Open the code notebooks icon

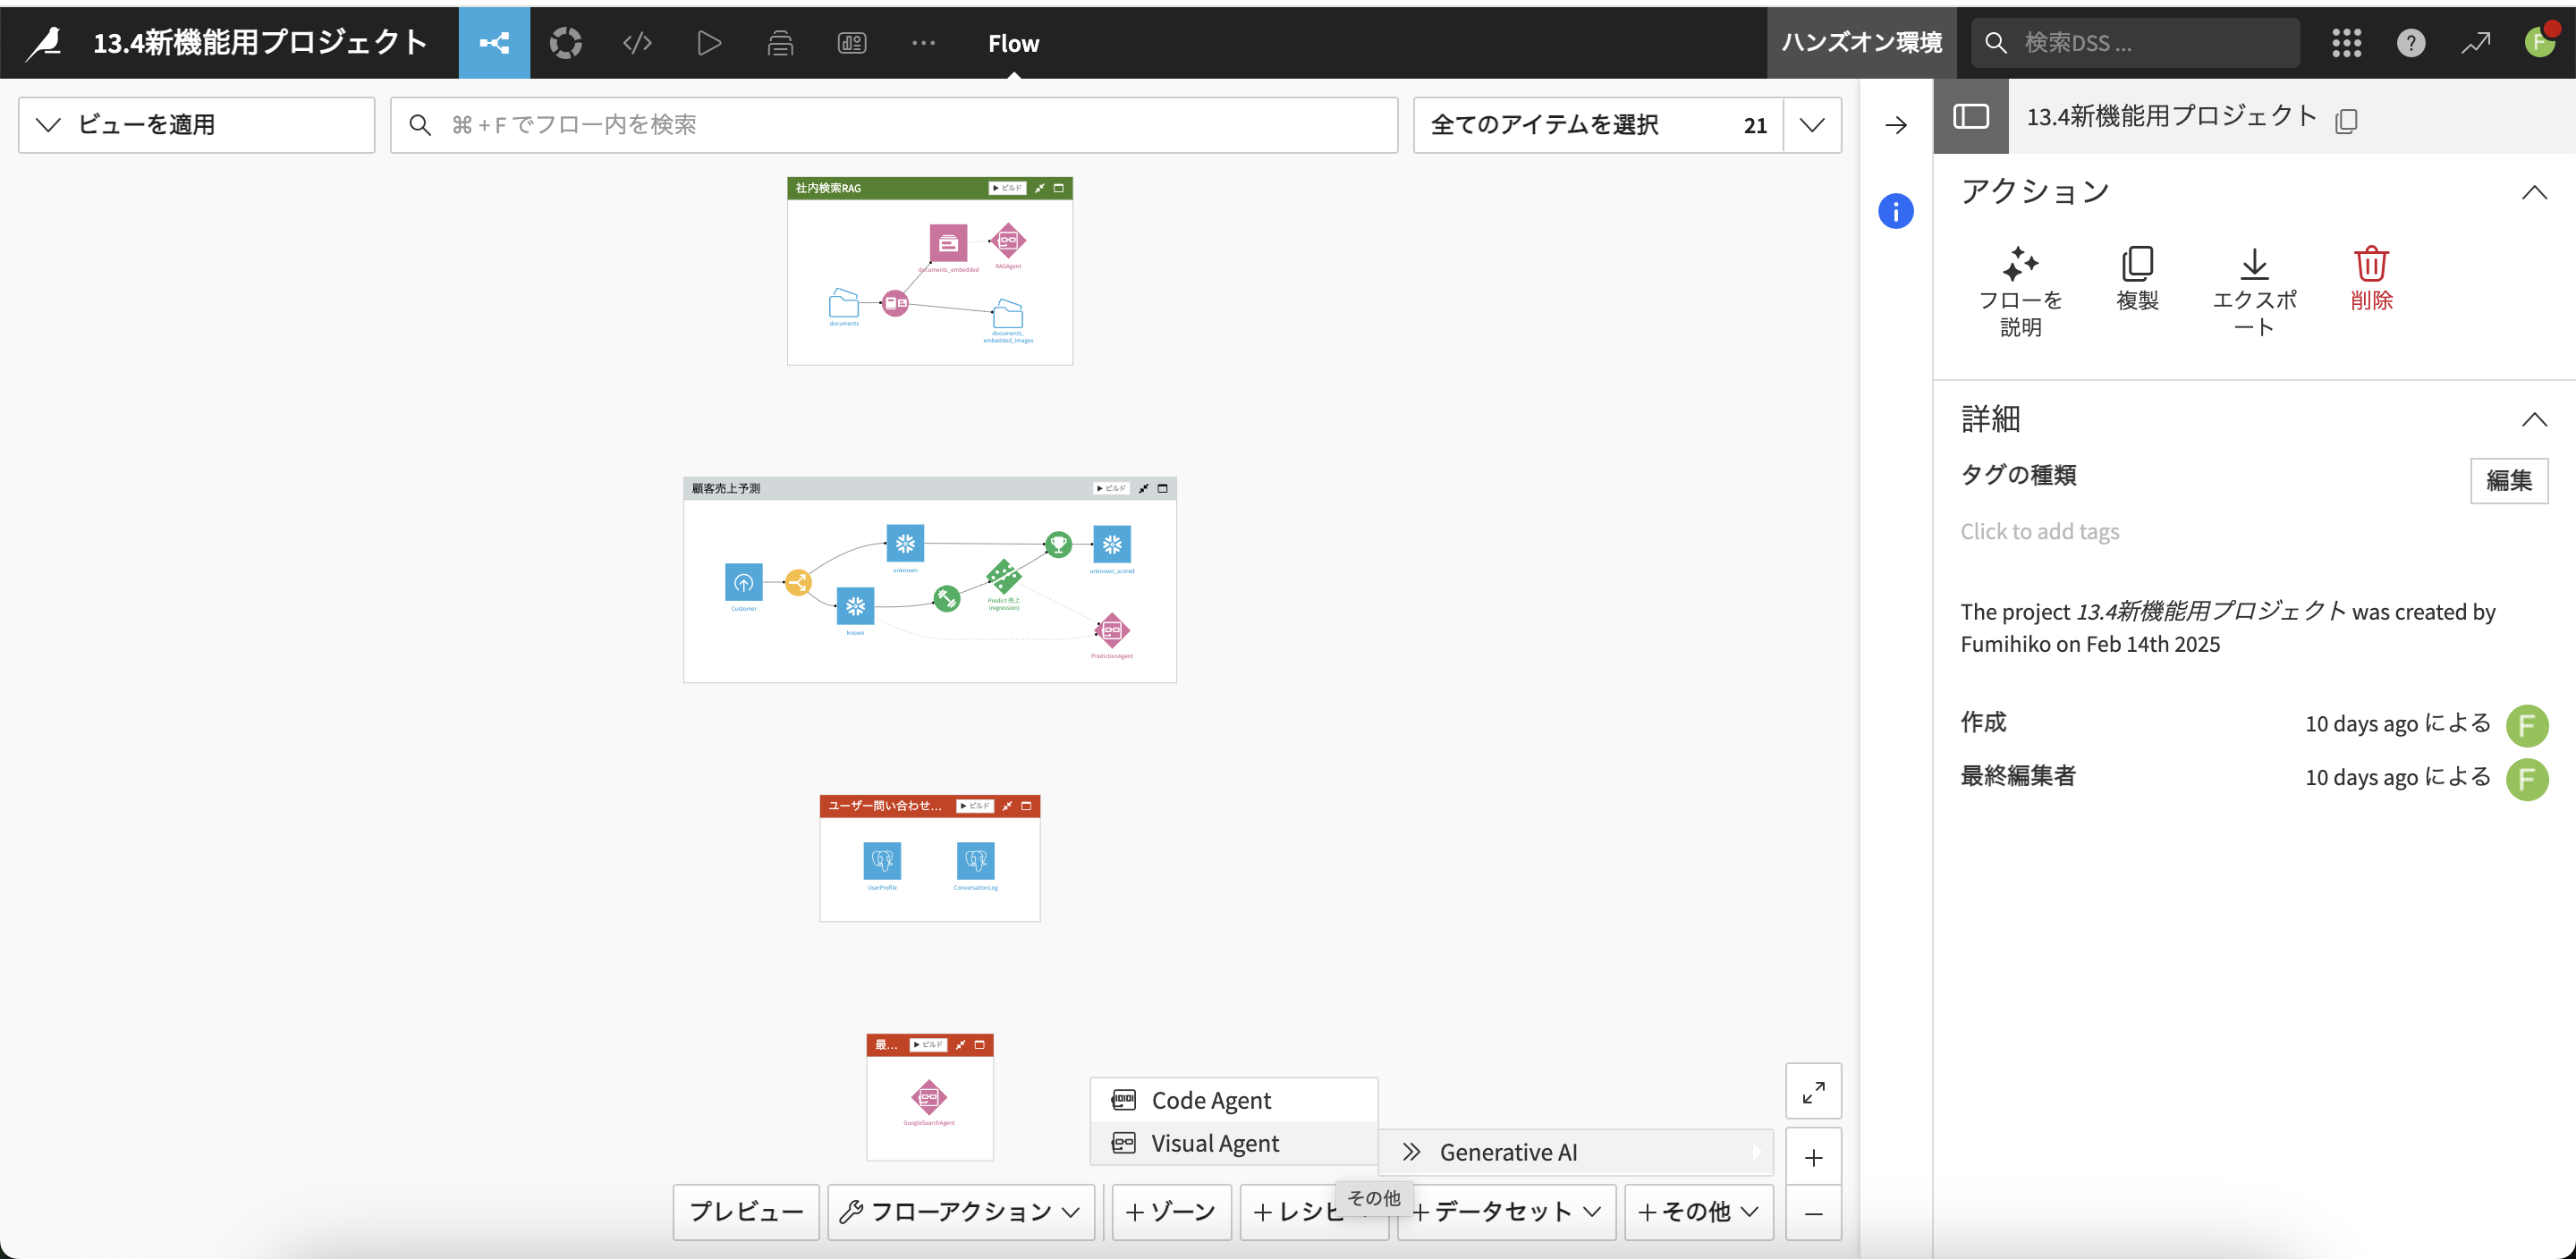[637, 43]
